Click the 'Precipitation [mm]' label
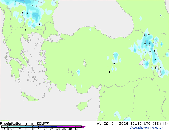 (17, 124)
